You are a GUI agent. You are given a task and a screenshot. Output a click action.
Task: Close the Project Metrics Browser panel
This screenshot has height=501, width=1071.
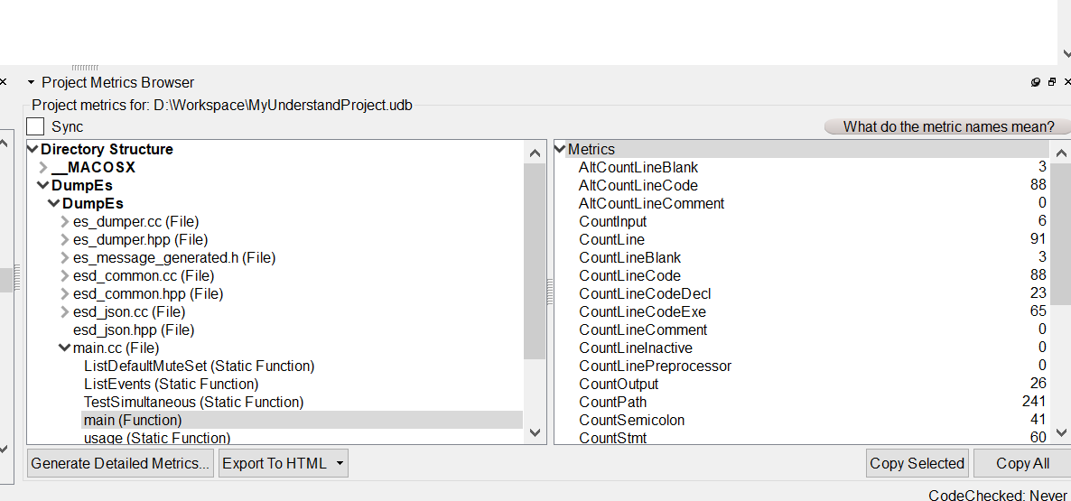[x=1066, y=82]
